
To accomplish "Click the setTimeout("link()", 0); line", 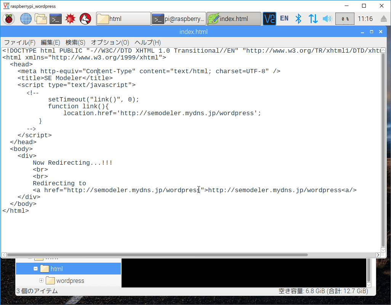I will (x=93, y=99).
